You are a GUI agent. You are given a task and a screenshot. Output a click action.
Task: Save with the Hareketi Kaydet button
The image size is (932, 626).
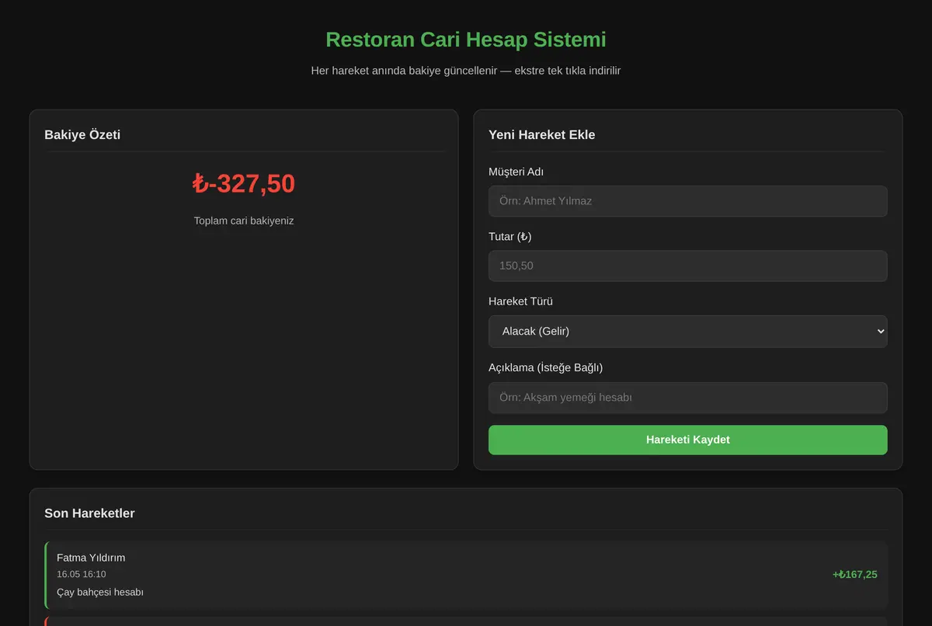687,440
